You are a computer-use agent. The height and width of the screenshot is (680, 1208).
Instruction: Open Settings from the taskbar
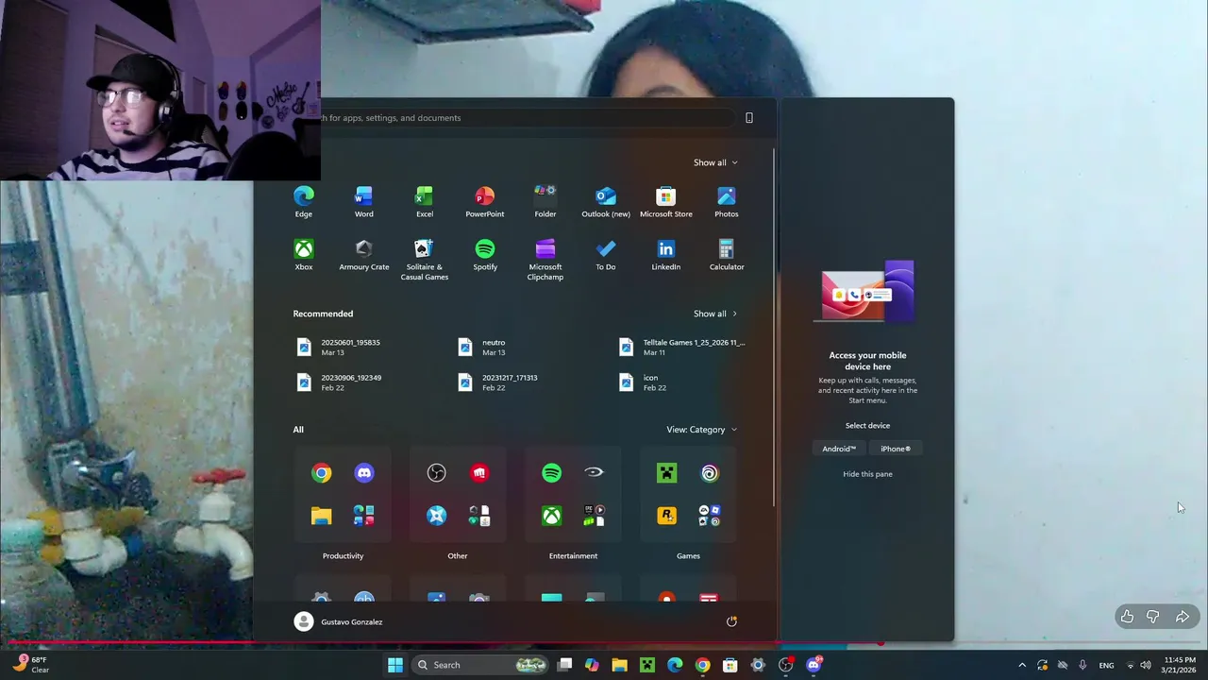click(x=758, y=665)
